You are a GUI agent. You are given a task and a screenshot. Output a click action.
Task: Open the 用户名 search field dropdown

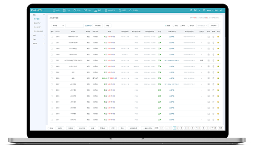(x=58, y=25)
